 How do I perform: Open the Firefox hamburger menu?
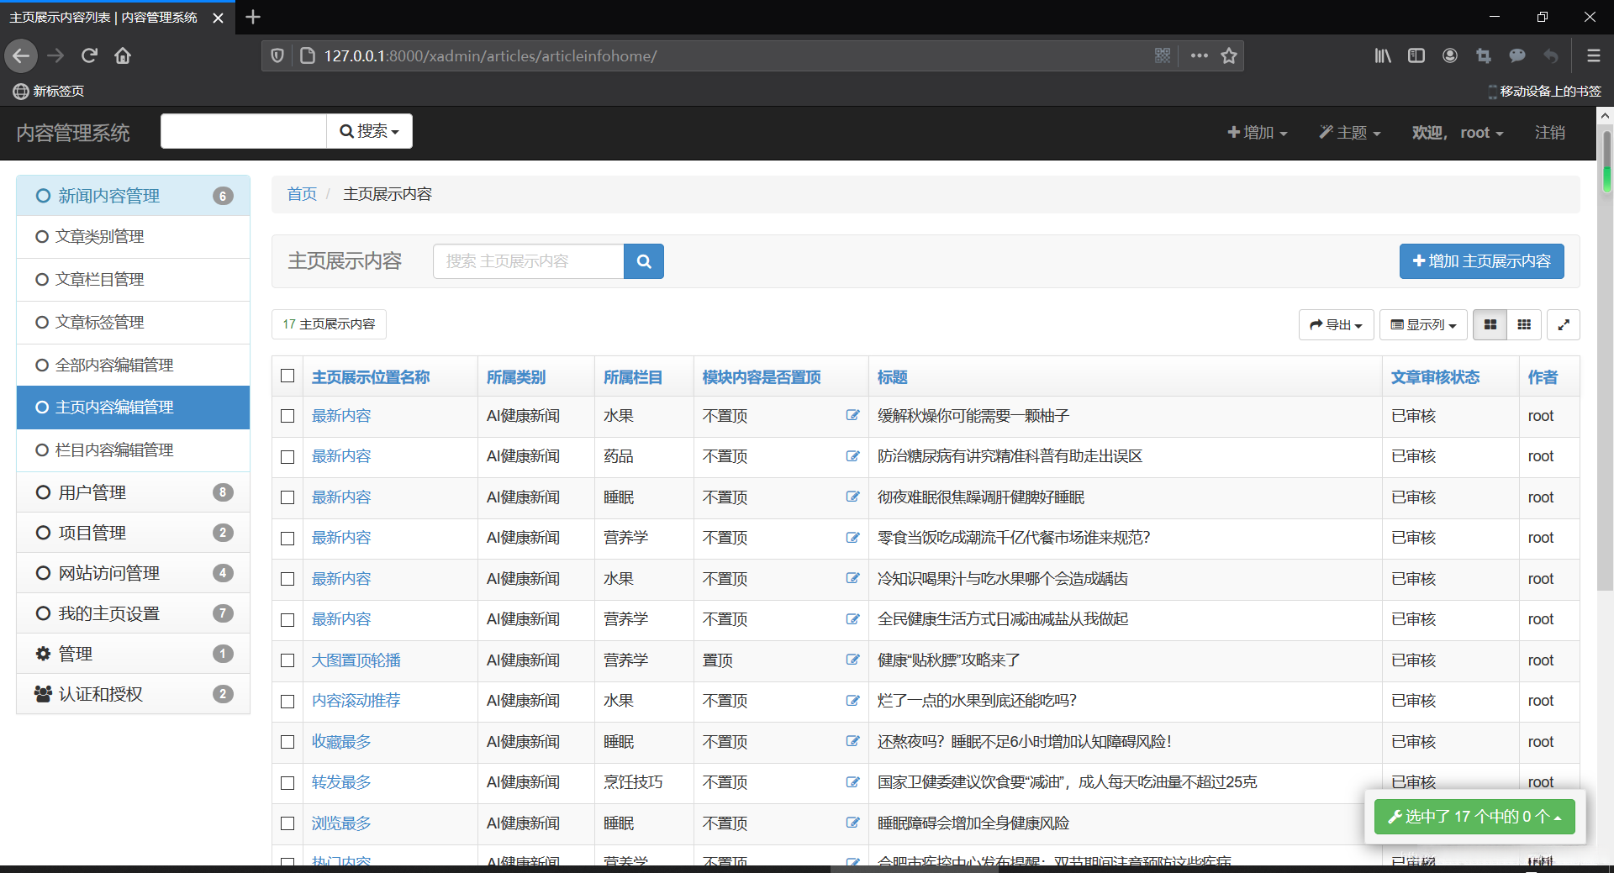click(x=1593, y=55)
